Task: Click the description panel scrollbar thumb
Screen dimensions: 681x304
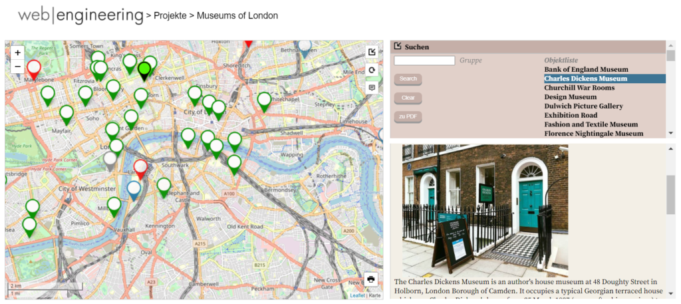Action: (670, 194)
